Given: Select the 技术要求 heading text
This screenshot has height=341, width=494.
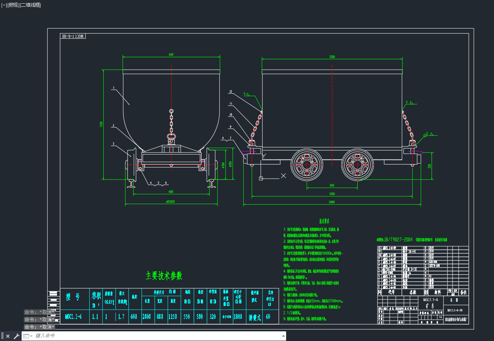Looking at the screenshot, I should click(324, 221).
